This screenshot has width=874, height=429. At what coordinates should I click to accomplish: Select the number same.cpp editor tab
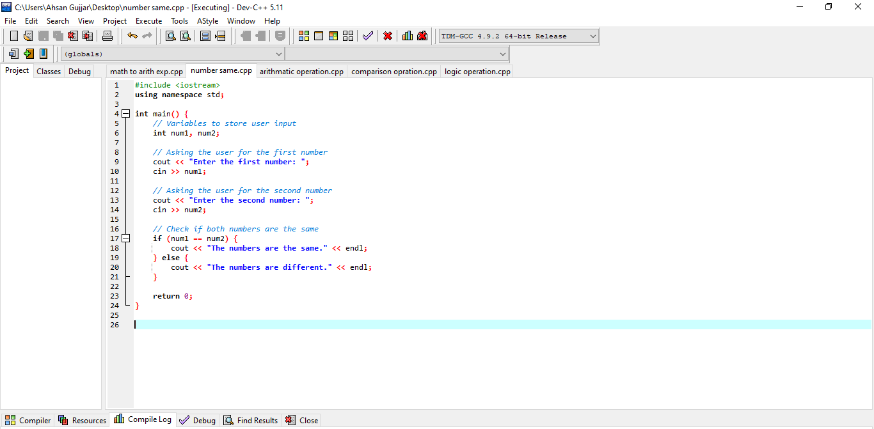(x=221, y=71)
